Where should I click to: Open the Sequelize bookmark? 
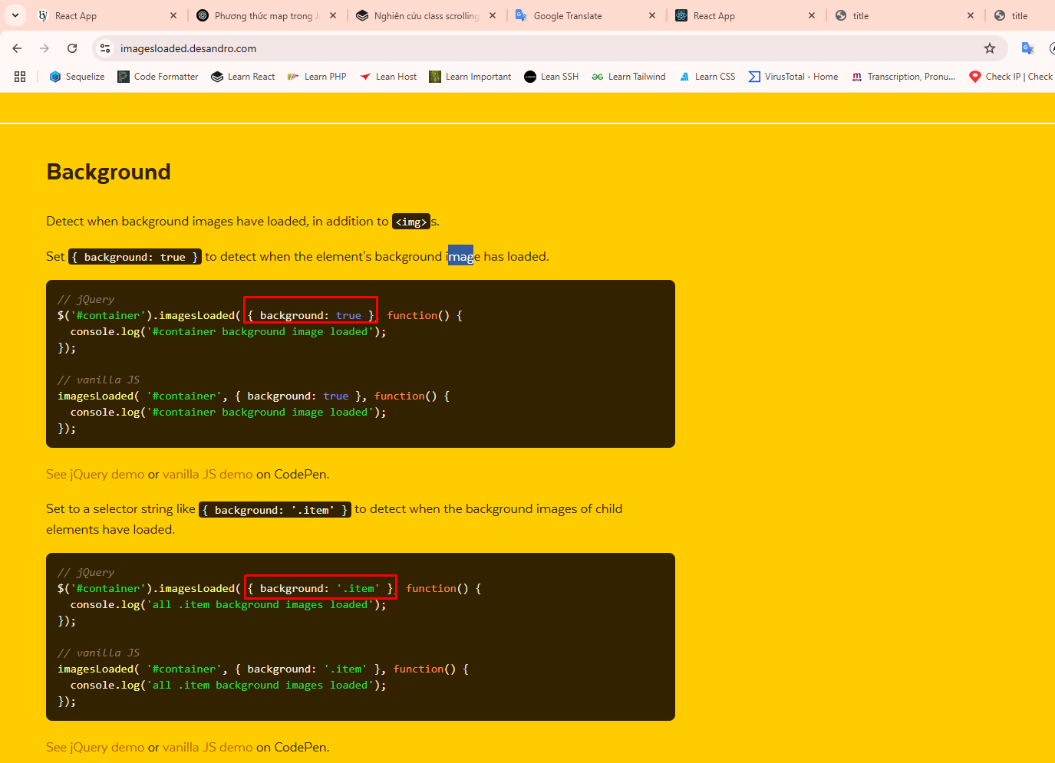(77, 77)
